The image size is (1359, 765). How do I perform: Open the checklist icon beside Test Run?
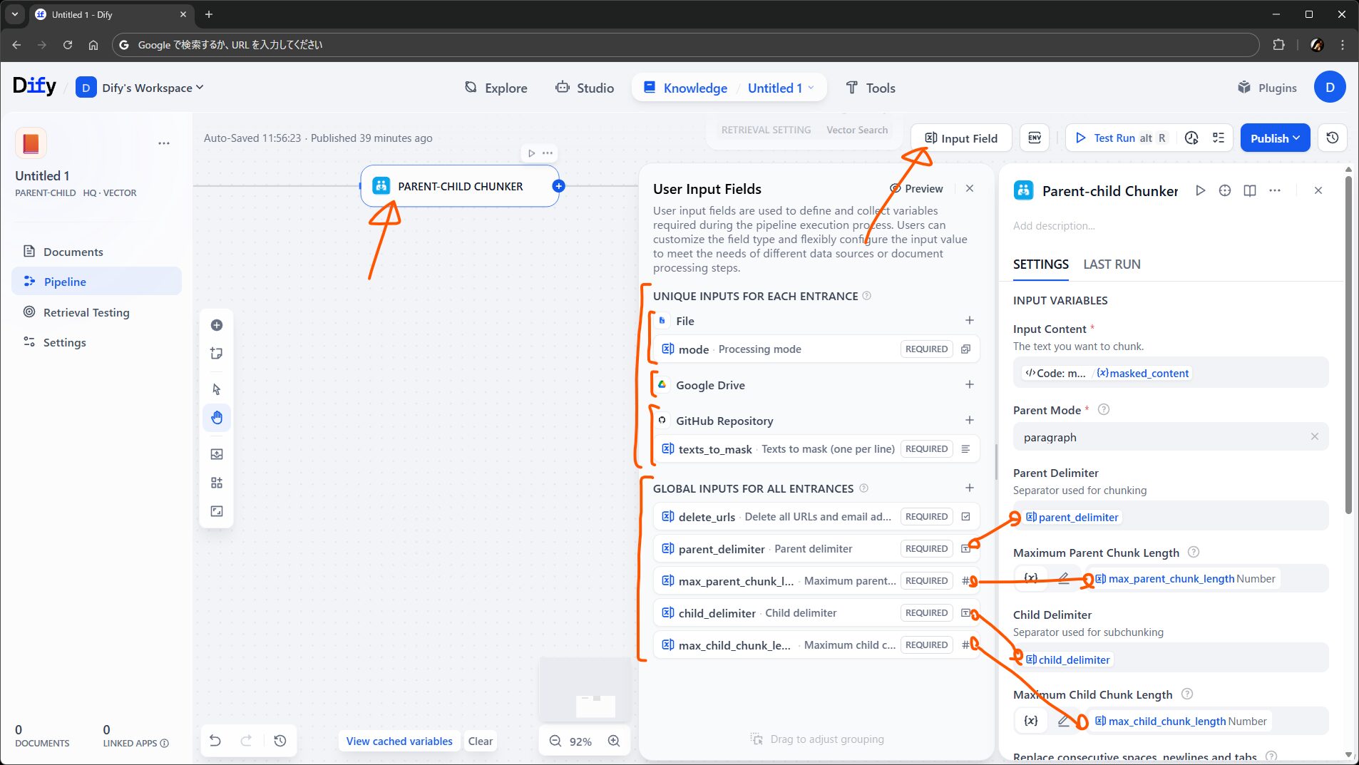[1219, 138]
